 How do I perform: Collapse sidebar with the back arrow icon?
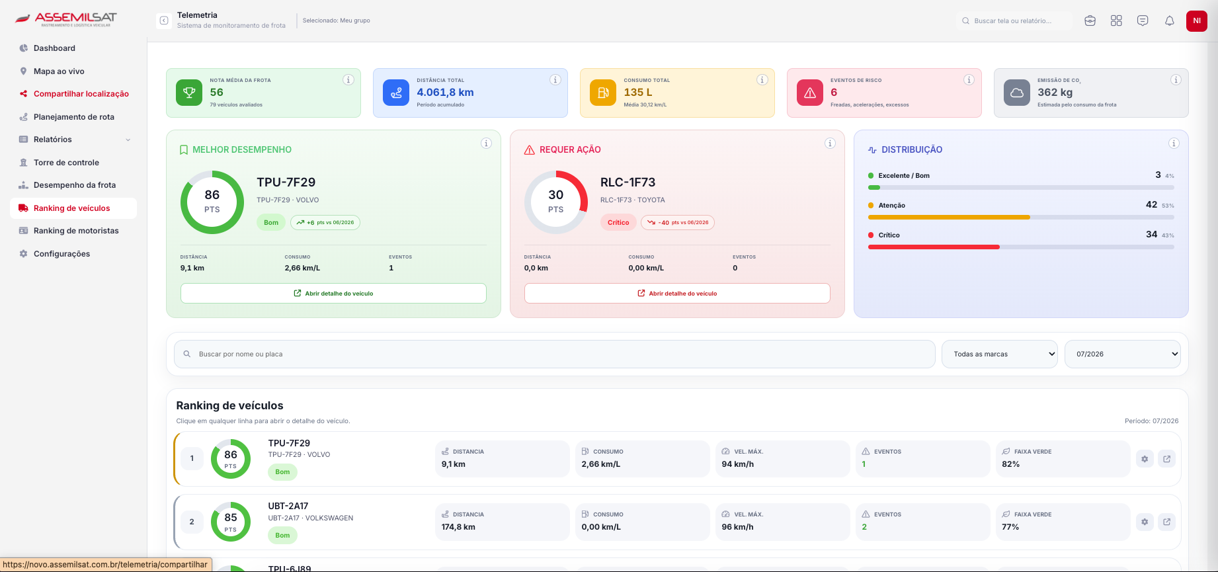coord(164,20)
